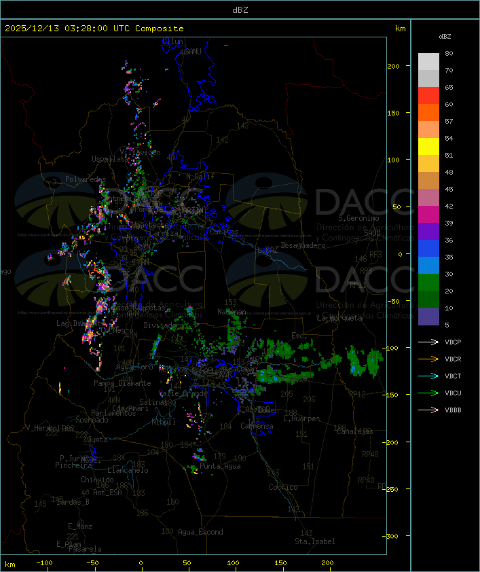
Task: Click the -300 km mark on right axis
Action: (390, 536)
